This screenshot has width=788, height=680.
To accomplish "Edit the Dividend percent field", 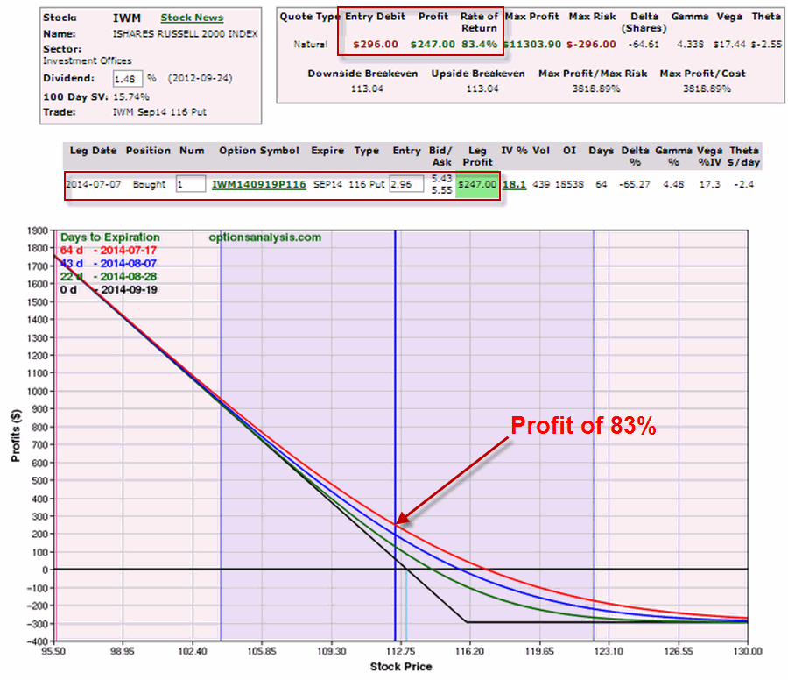I will tap(128, 79).
